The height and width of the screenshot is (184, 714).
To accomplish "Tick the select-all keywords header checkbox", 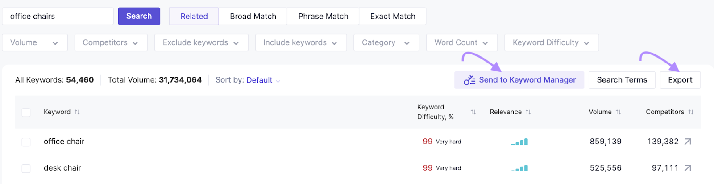I will (x=26, y=112).
